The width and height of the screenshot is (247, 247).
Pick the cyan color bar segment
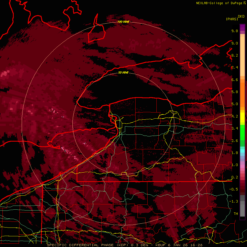(x=242, y=151)
